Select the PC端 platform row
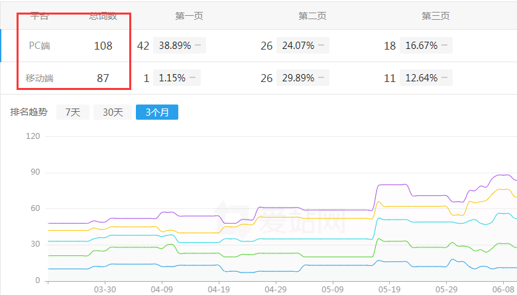 [x=40, y=46]
